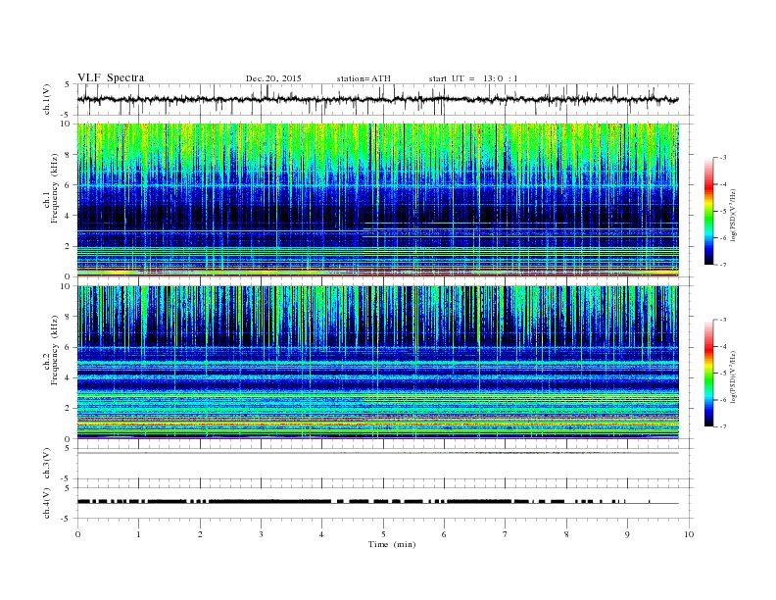
Task: Click the time axis tick label "10"
Action: point(689,534)
